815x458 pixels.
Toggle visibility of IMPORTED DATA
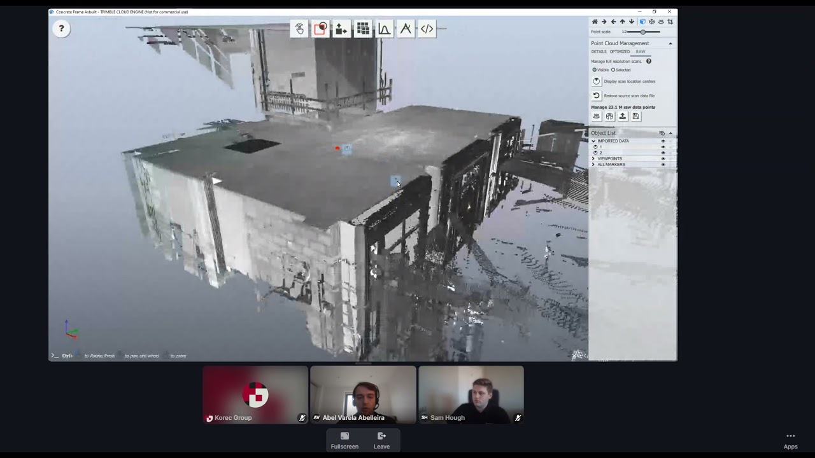(x=663, y=141)
